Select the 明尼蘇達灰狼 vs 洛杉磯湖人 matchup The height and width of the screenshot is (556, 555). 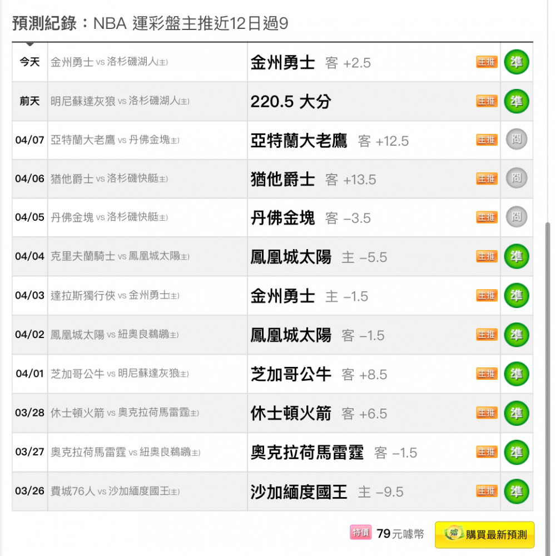pos(120,101)
